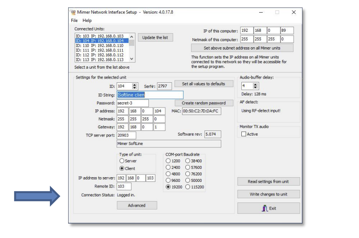Viewport: 359px width, 238px height.
Task: Select unit ID: 110 in the list
Action: click(102, 45)
